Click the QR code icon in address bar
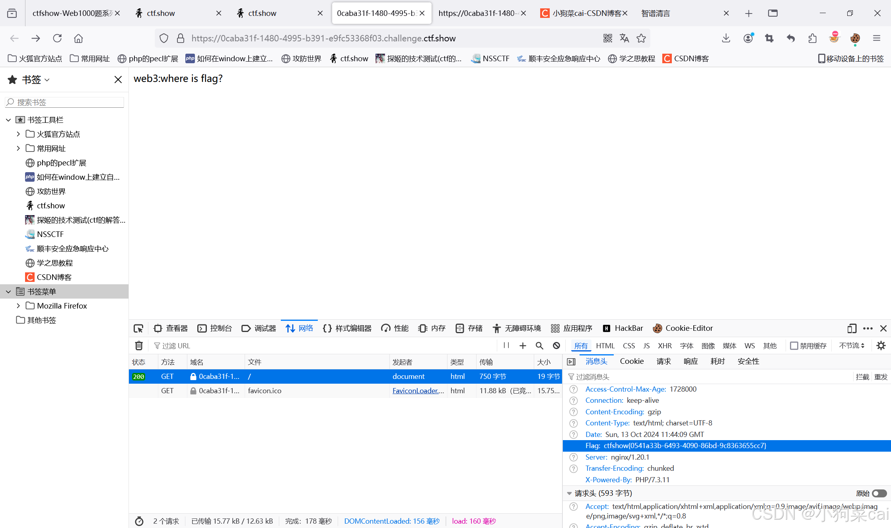Screen dimensions: 891x528 (607, 38)
